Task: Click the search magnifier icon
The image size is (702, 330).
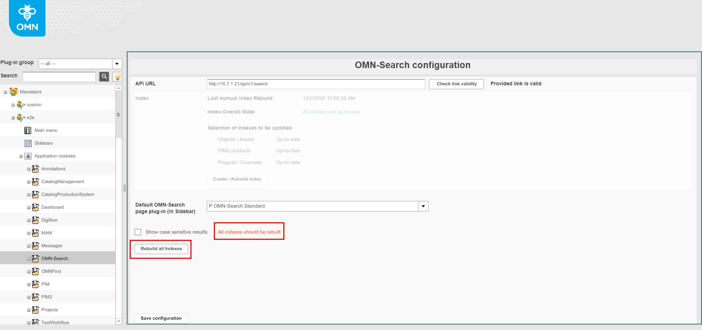Action: (104, 76)
